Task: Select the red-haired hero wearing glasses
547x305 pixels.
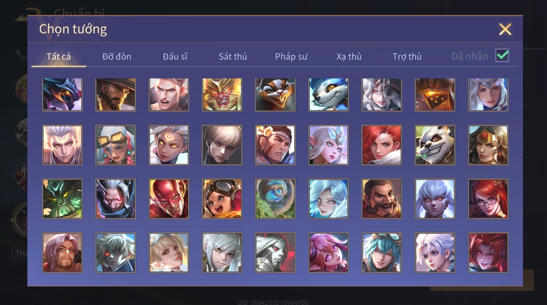Action: click(488, 198)
